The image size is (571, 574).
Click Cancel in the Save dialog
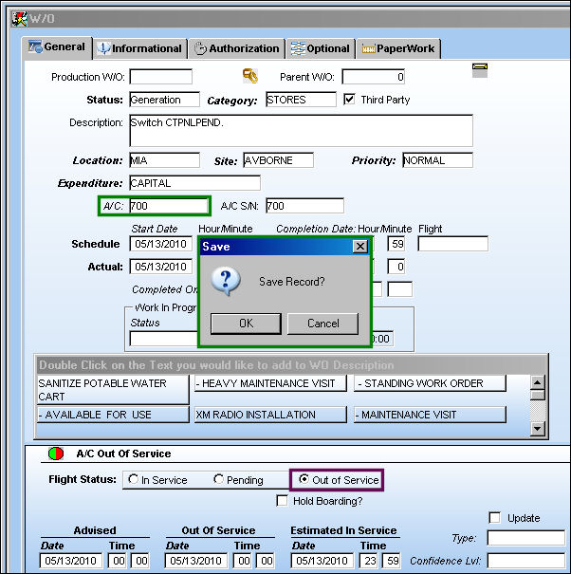322,324
